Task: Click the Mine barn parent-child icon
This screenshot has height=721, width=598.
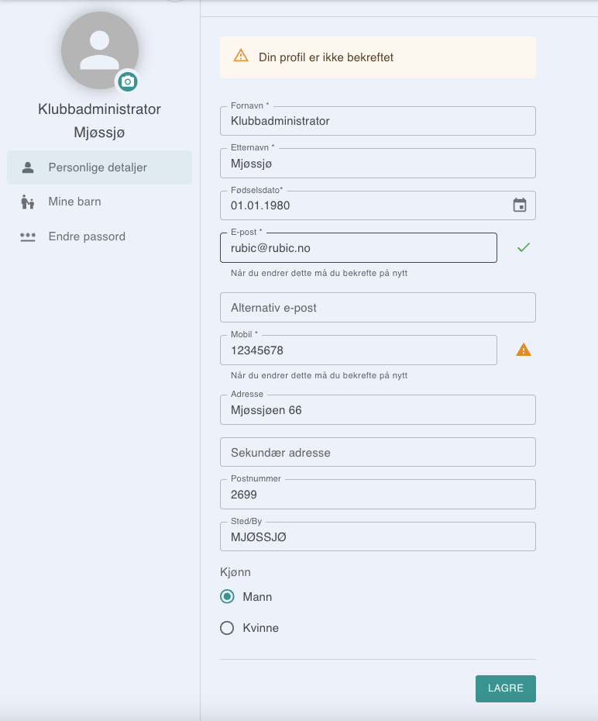Action: coord(28,202)
